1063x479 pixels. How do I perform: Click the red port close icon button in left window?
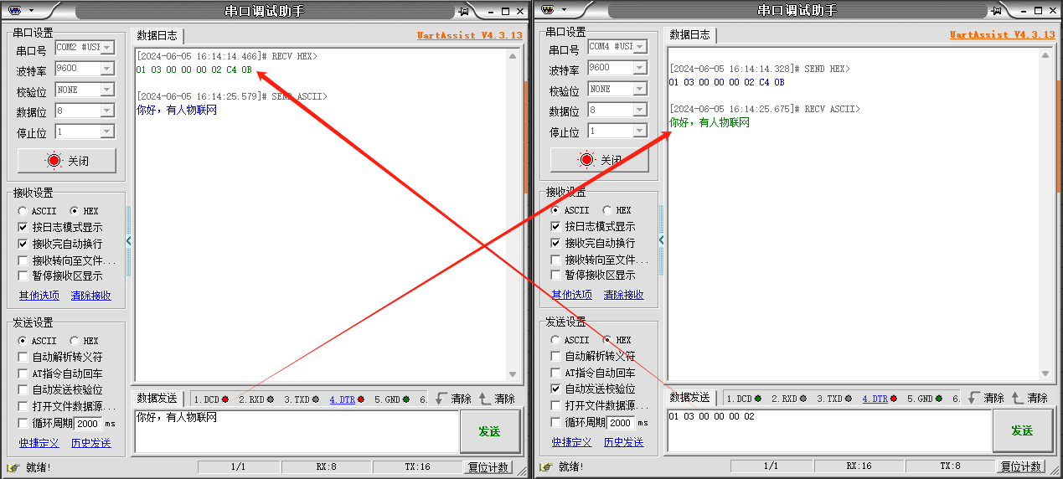pos(55,161)
